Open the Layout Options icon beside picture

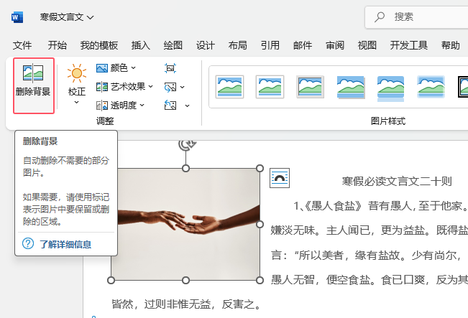(x=280, y=178)
